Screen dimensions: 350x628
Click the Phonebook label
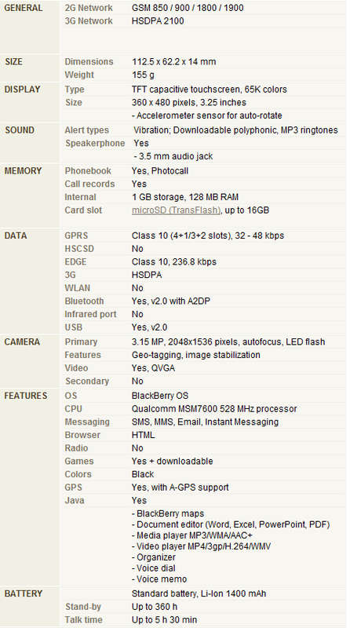pyautogui.click(x=88, y=170)
